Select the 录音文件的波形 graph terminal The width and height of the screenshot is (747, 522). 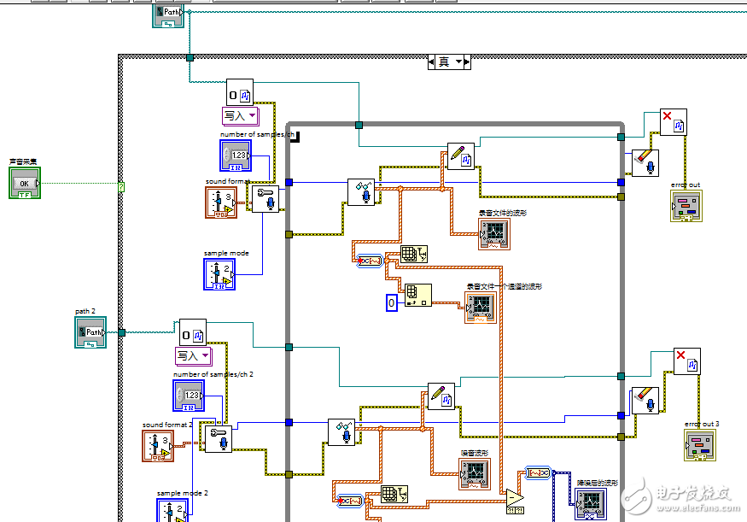[494, 233]
